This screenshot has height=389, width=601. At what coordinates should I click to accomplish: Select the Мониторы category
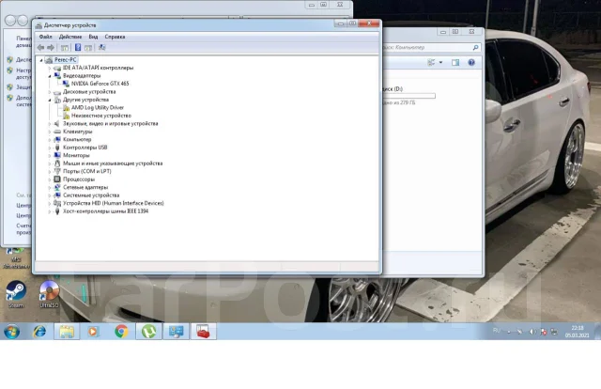(76, 155)
